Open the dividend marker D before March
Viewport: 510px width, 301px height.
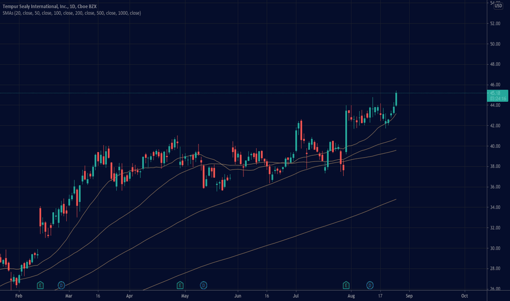61,285
